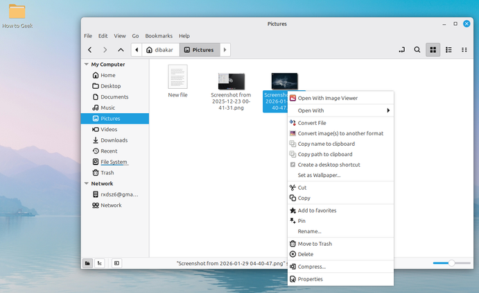Expand the Open With submenu
Screen dimensions: 479x293
tap(340, 110)
